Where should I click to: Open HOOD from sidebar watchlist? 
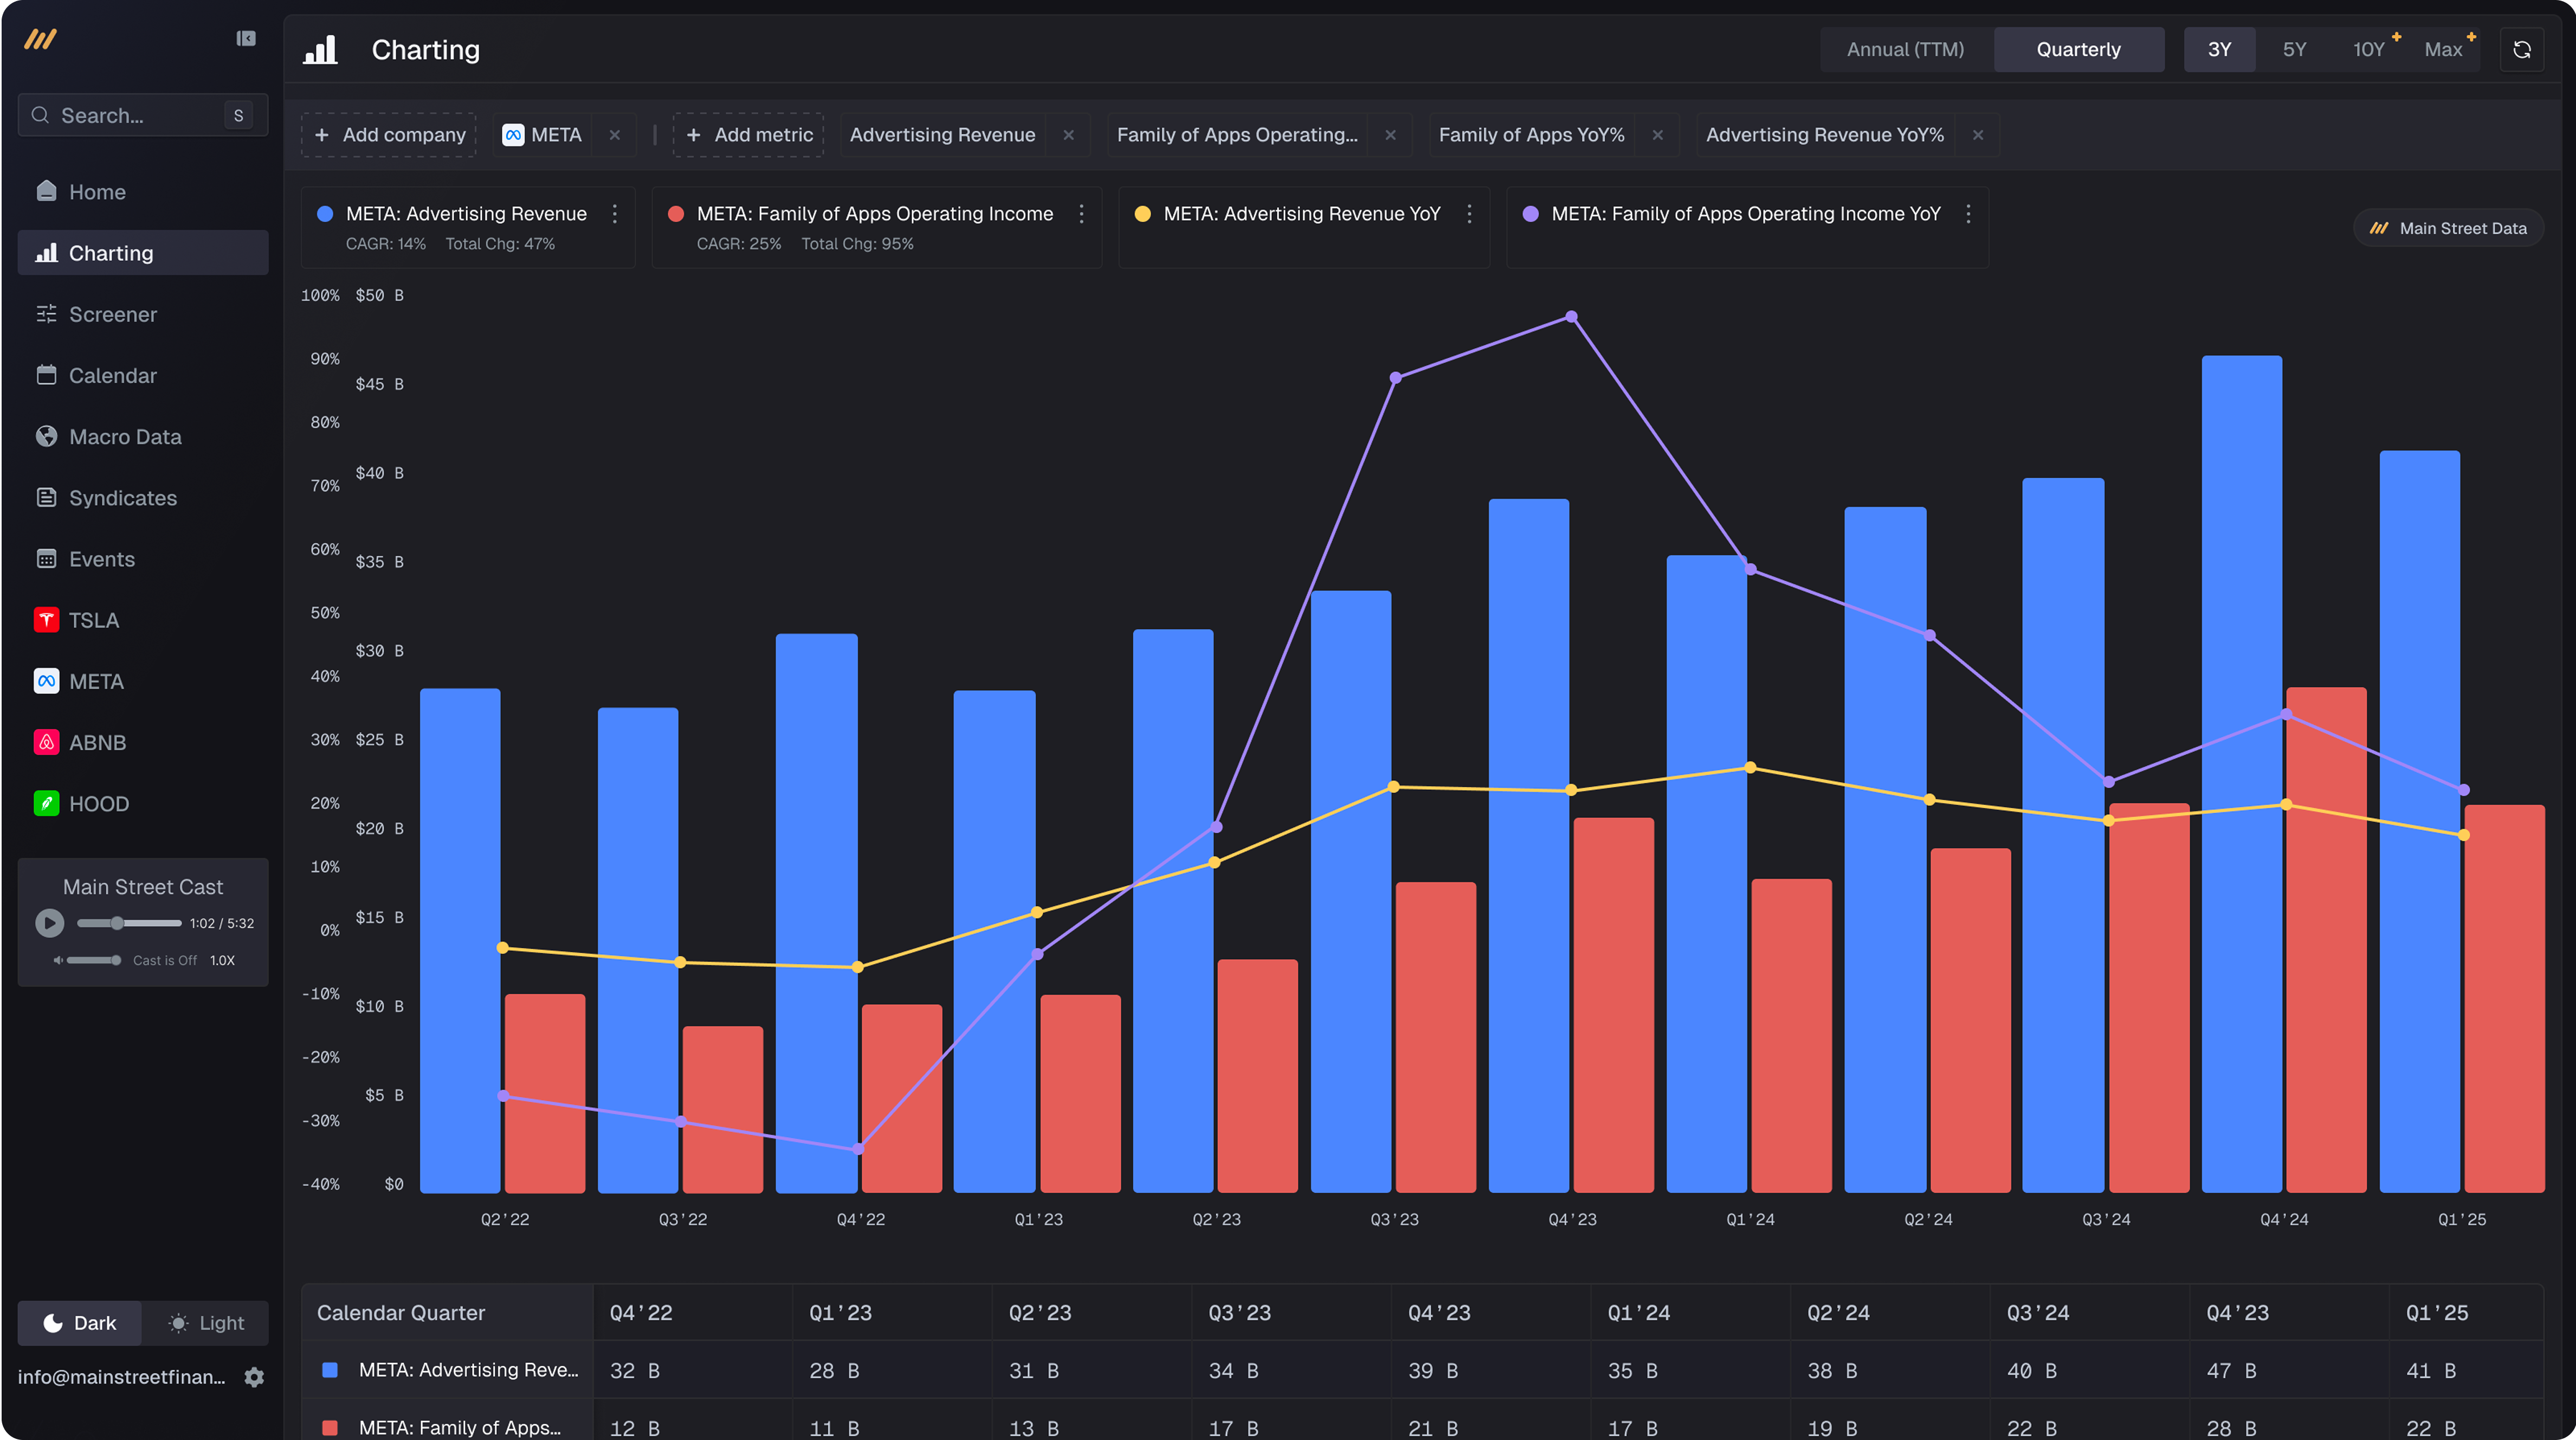98,803
